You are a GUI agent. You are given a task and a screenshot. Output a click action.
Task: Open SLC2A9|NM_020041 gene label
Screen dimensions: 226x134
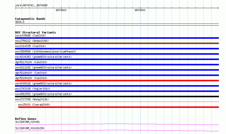pos(27,122)
